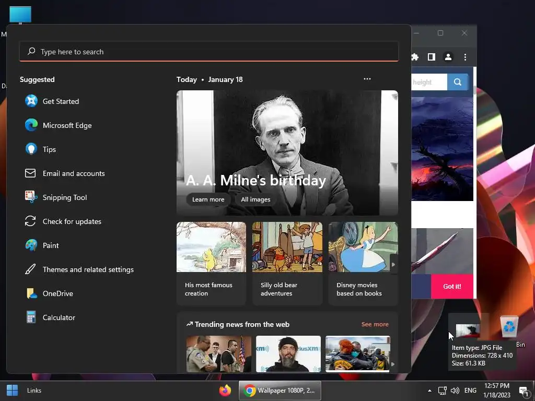Open the knife wallpaper thumbnail in Chrome
535x401 pixels.
(442, 251)
